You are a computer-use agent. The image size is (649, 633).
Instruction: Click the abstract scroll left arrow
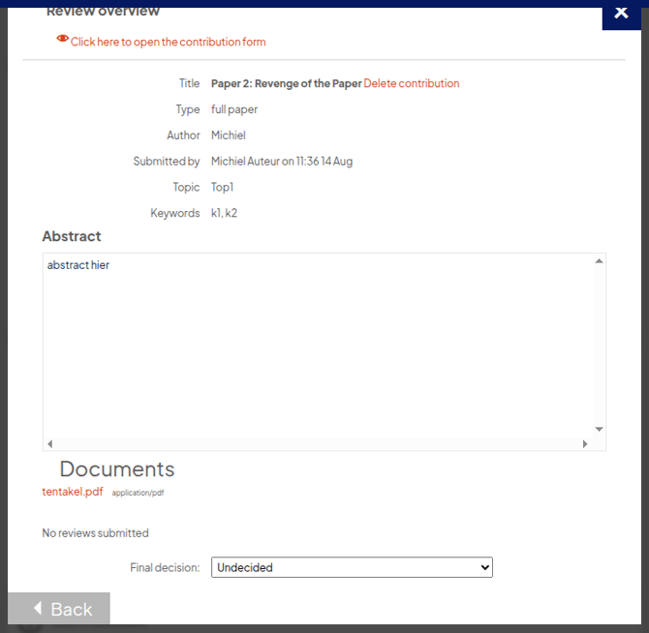[50, 444]
